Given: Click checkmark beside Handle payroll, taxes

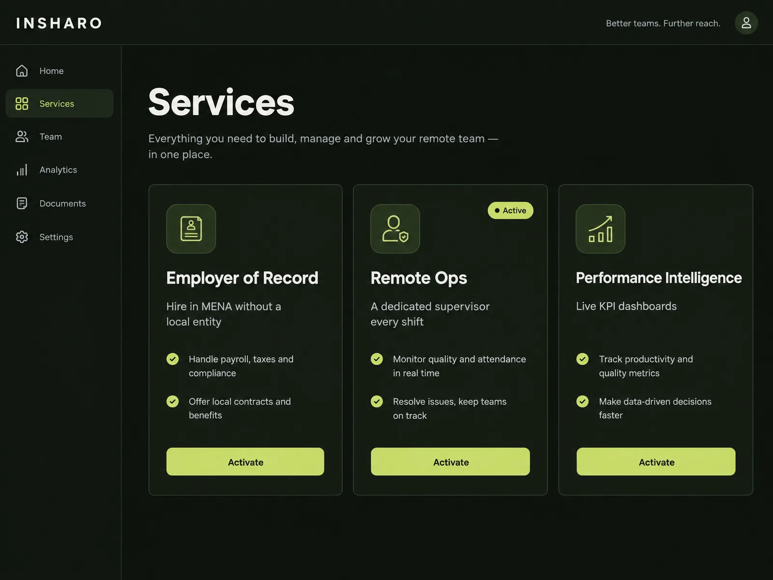Looking at the screenshot, I should [x=172, y=359].
